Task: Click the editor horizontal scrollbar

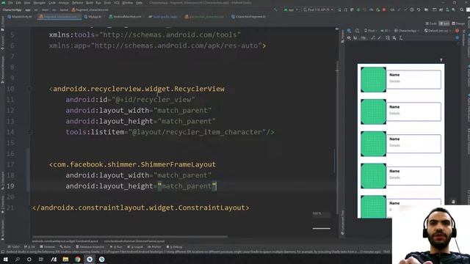Action: [x=130, y=236]
